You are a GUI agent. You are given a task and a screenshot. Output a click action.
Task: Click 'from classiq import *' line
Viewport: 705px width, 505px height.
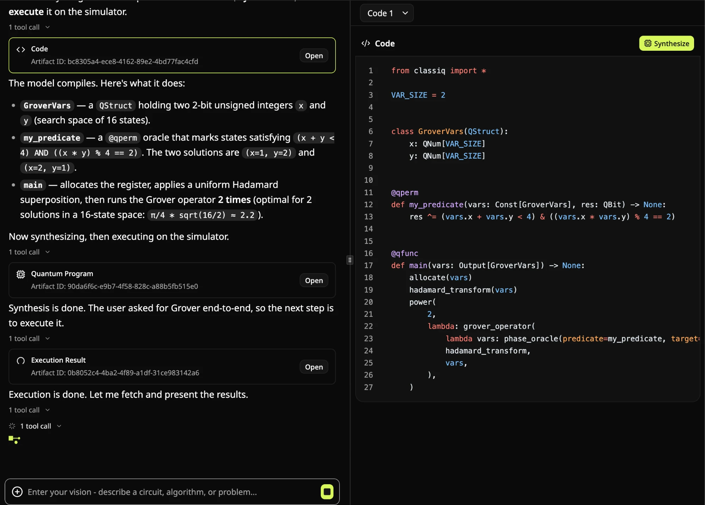439,71
